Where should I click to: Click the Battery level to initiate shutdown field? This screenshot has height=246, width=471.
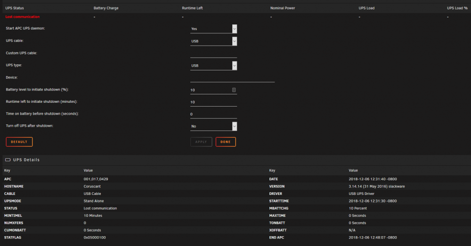pyautogui.click(x=213, y=90)
